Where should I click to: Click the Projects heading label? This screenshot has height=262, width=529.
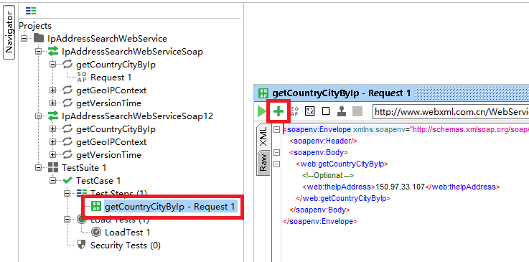coord(35,26)
